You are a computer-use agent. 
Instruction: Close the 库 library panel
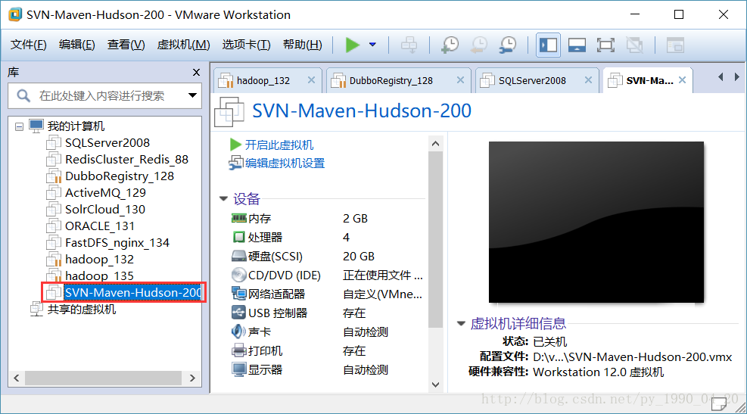click(196, 73)
